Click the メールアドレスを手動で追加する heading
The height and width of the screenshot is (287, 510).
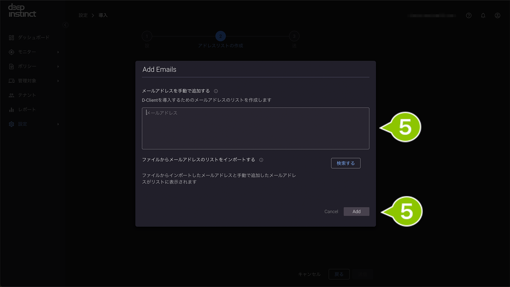(x=176, y=91)
